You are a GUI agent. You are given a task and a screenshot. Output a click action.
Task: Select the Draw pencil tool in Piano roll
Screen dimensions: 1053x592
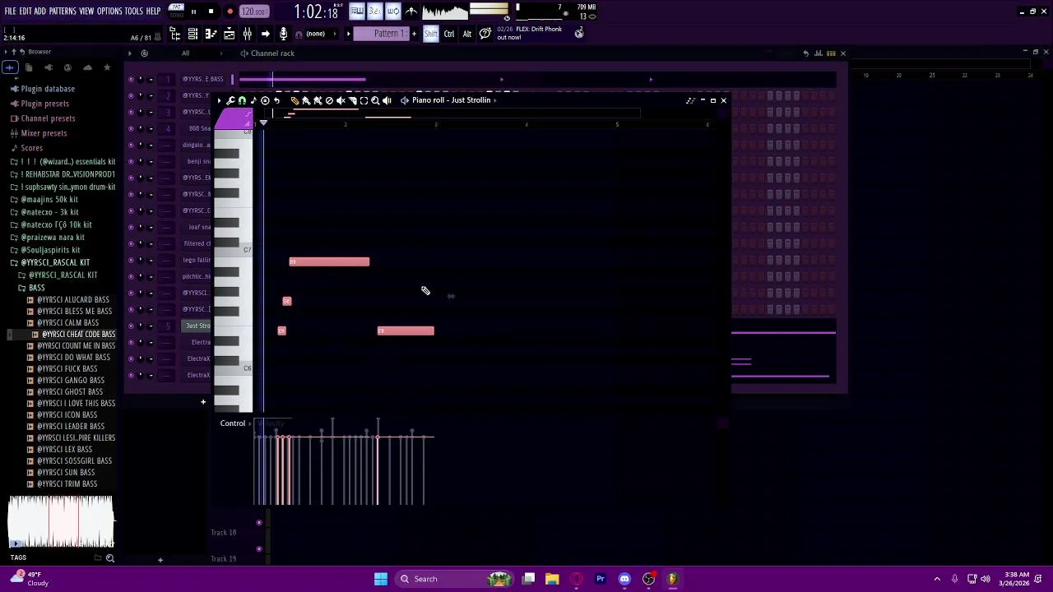tap(295, 100)
